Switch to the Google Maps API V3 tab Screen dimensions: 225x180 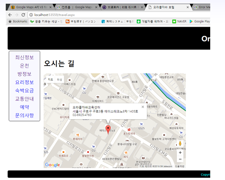(31, 7)
